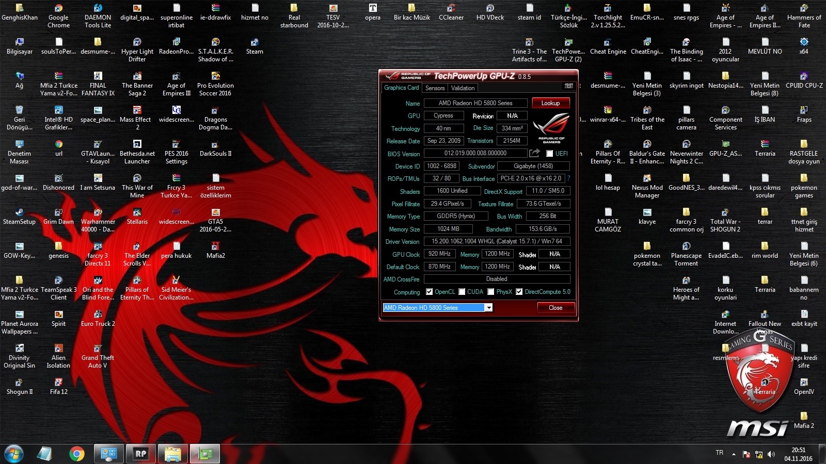
Task: Click the Bus Interface question mark
Action: pyautogui.click(x=568, y=178)
